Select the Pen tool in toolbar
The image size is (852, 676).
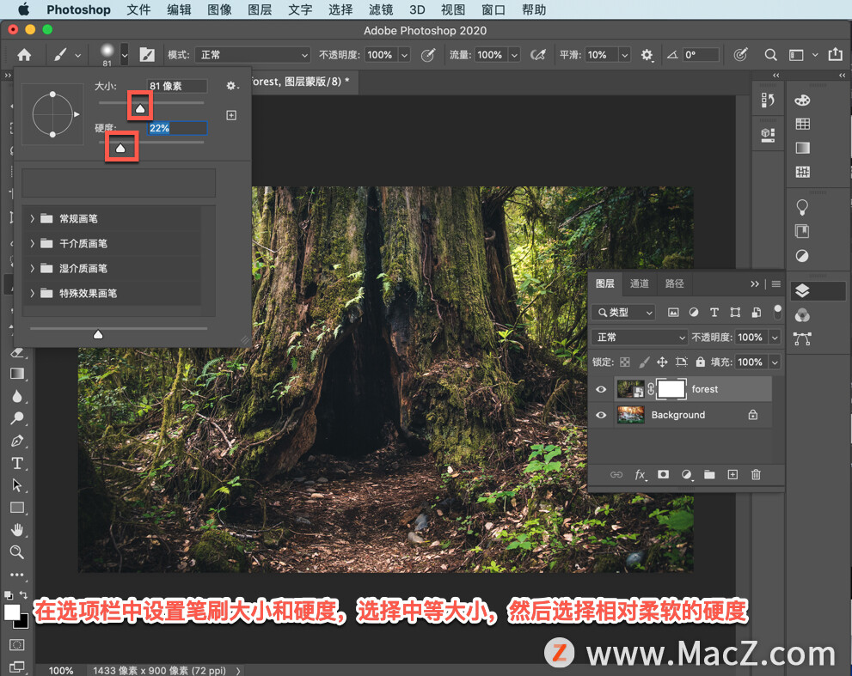point(16,441)
